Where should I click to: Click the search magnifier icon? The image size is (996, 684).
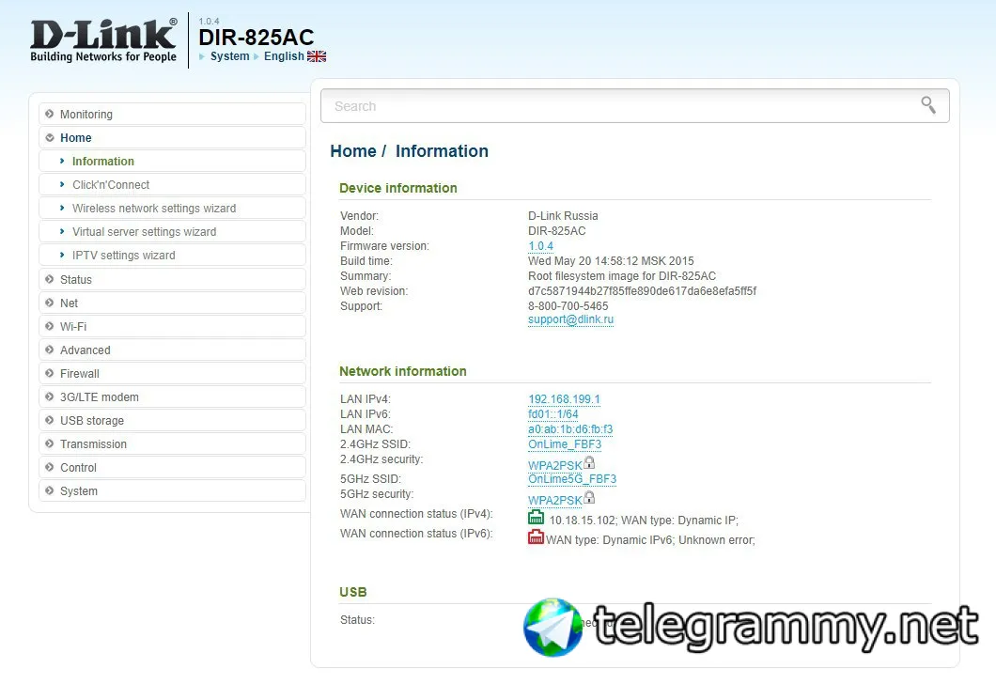(928, 105)
